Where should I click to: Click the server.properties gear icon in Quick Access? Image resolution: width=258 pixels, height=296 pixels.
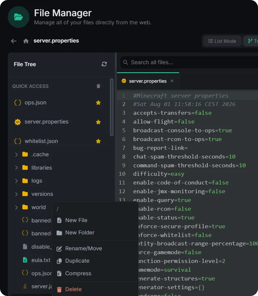[18, 122]
